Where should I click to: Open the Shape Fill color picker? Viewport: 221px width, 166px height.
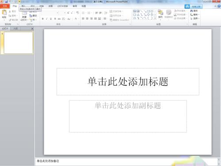click(180, 11)
